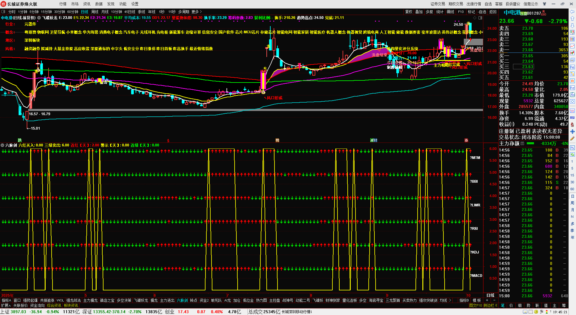Click the F10 icon in the right sidebar
576x315 pixels.
[572, 67]
